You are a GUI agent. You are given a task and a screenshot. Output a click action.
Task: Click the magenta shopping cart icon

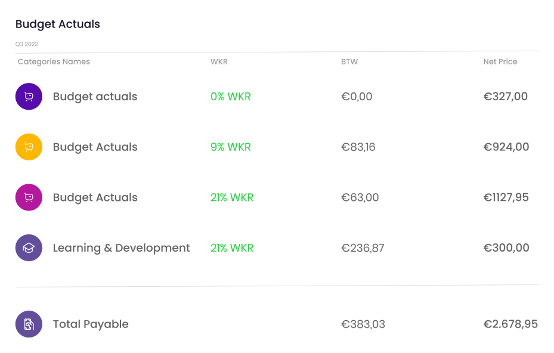coord(29,197)
